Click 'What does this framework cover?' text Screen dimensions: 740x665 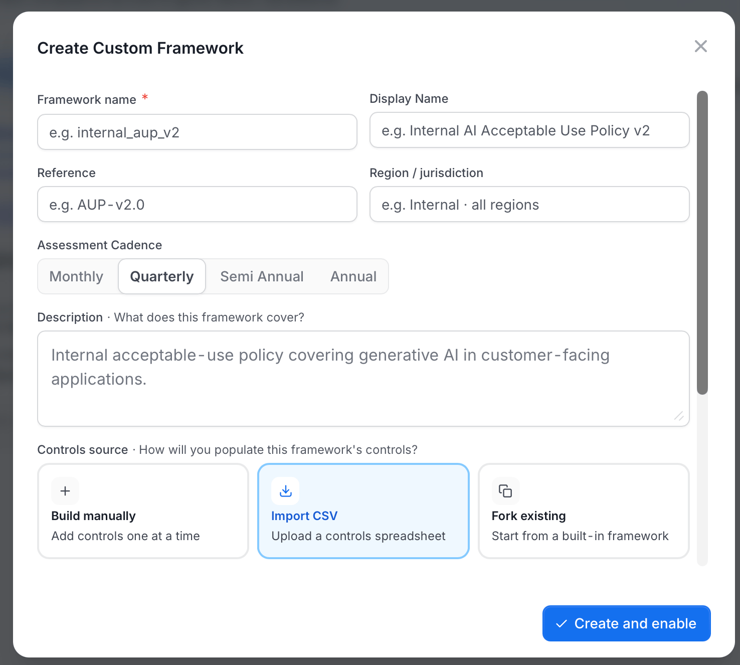tap(209, 317)
